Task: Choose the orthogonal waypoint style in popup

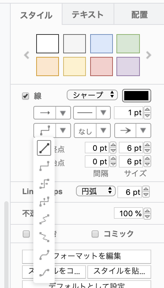Action: (44, 166)
